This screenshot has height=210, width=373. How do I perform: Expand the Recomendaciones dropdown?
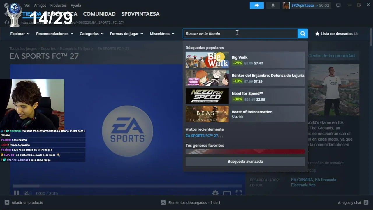tap(54, 34)
